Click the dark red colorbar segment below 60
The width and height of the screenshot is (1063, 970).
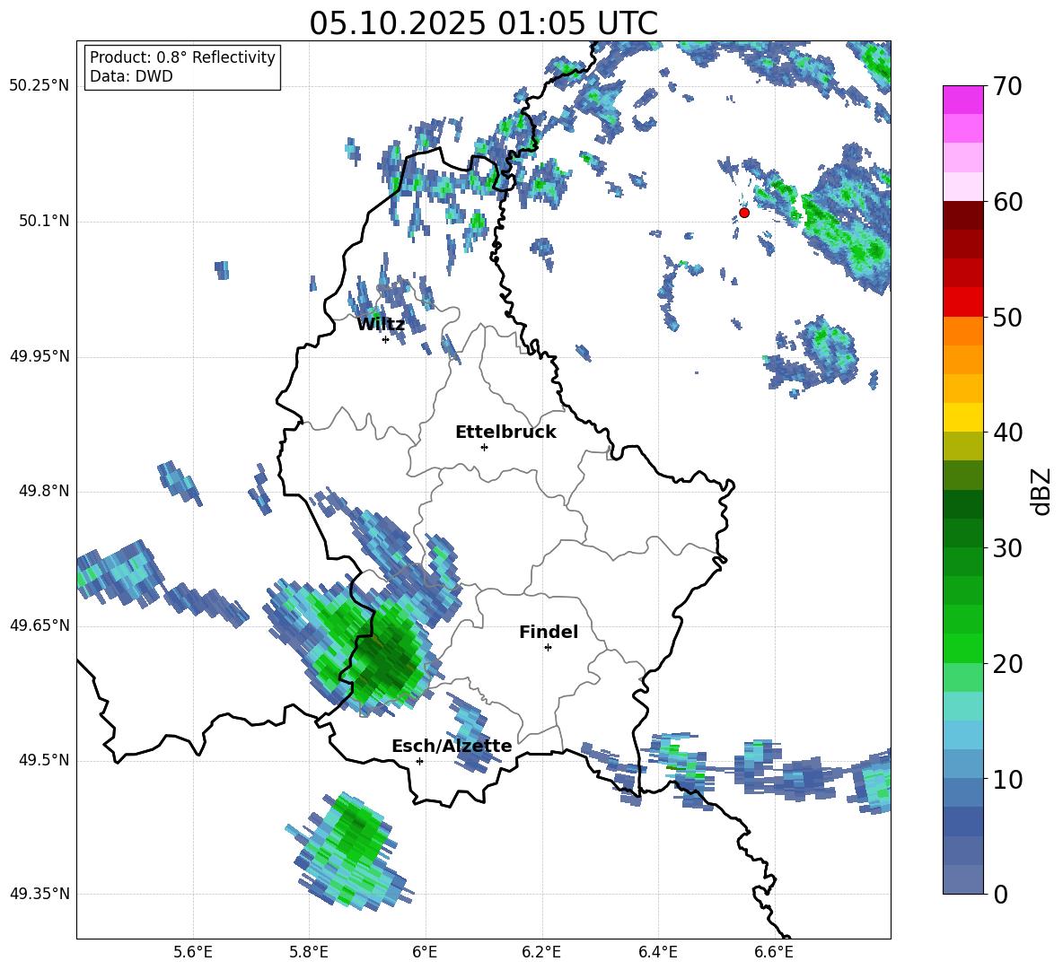(x=962, y=214)
